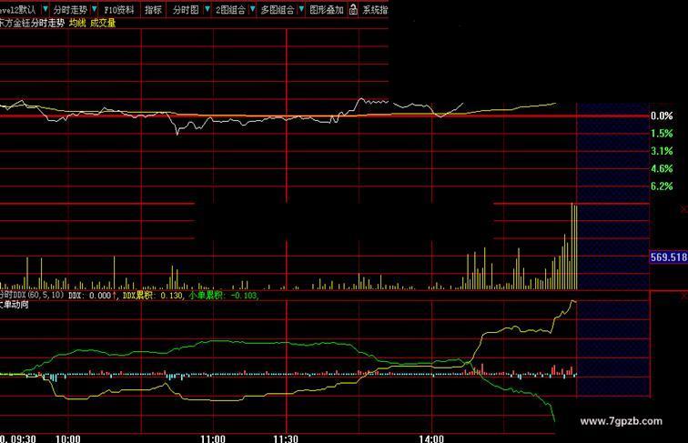The image size is (688, 443).
Task: Open the dropdown arrow next to 分时图
Action: (x=207, y=9)
